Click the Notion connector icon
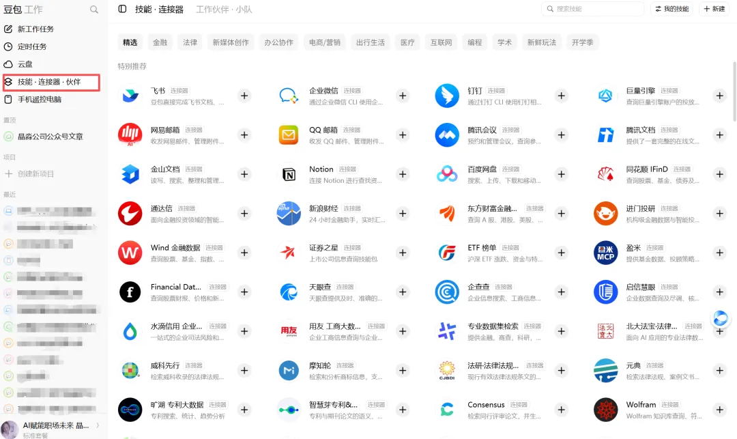737x439 pixels. [289, 174]
